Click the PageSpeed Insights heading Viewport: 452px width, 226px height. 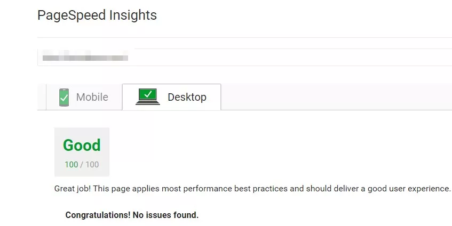click(x=97, y=15)
